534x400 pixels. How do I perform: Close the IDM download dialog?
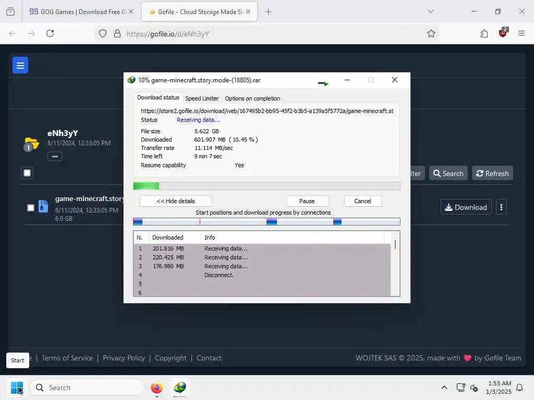pos(394,80)
